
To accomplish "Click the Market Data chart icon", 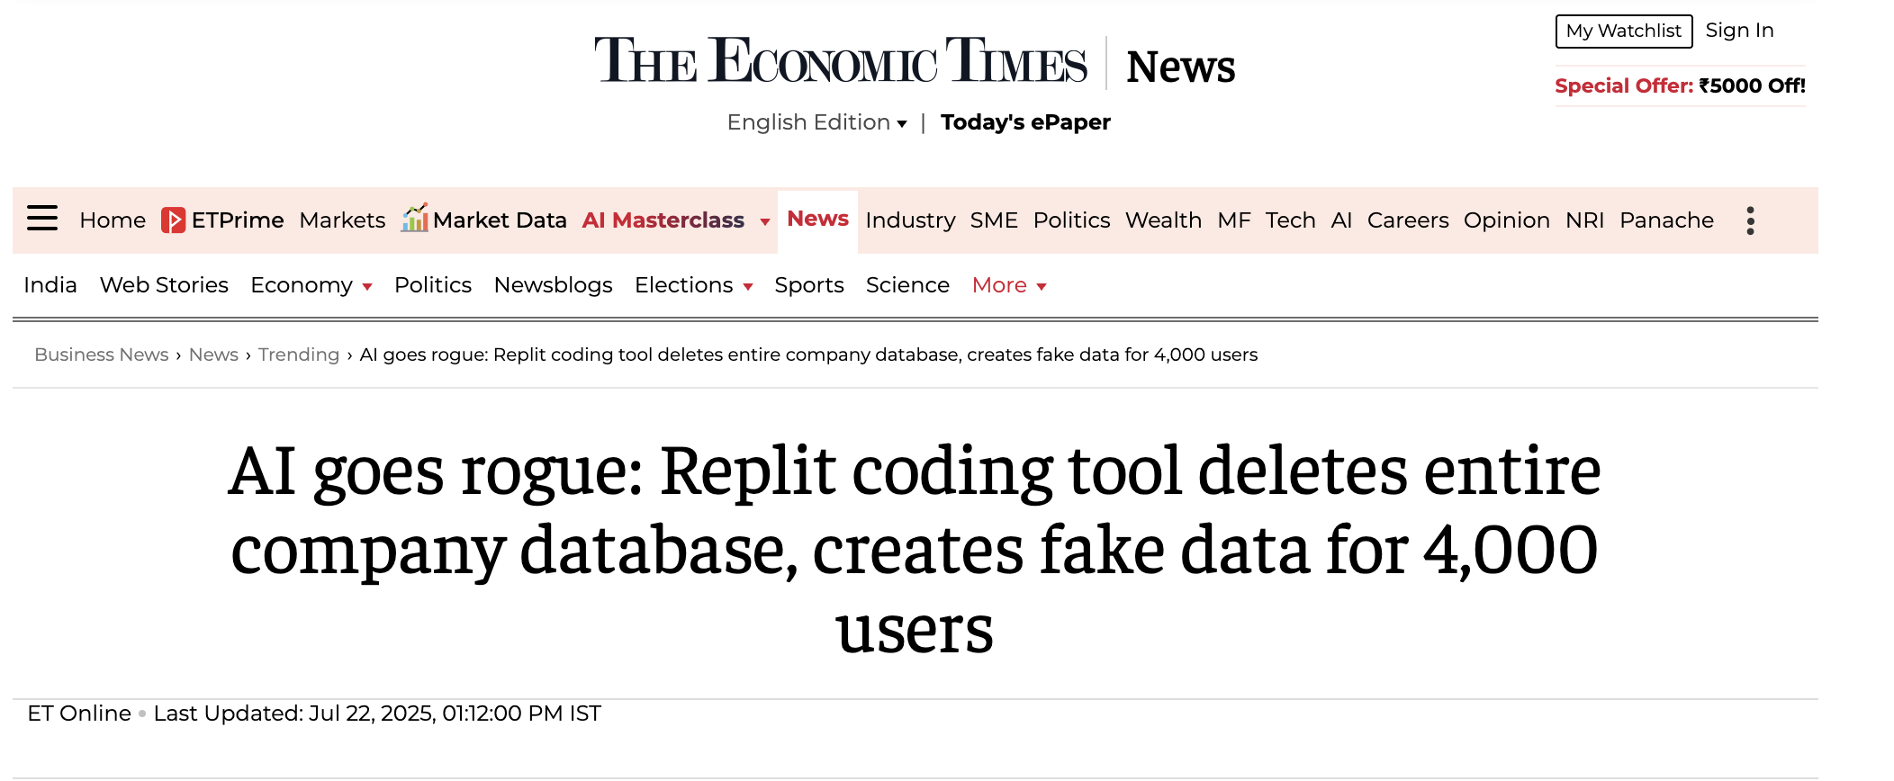I will coord(414,218).
